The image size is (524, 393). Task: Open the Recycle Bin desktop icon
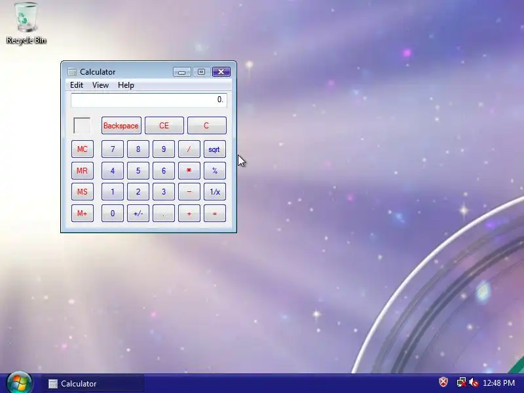26,24
